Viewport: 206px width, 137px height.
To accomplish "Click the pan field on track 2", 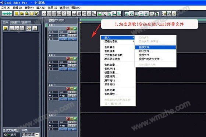I will (x=63, y=66).
